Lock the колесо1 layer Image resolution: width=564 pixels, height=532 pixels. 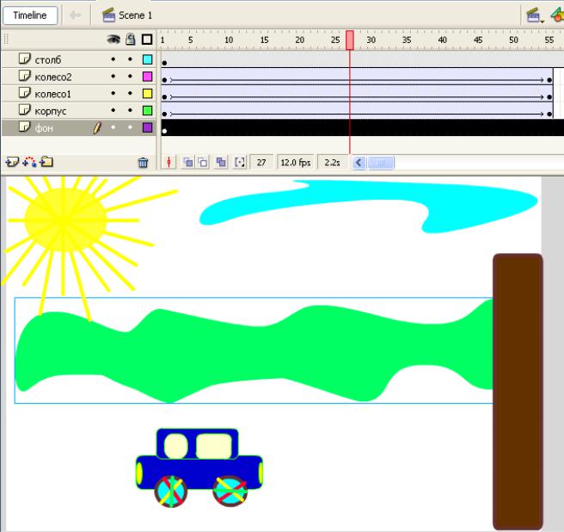coord(130,93)
